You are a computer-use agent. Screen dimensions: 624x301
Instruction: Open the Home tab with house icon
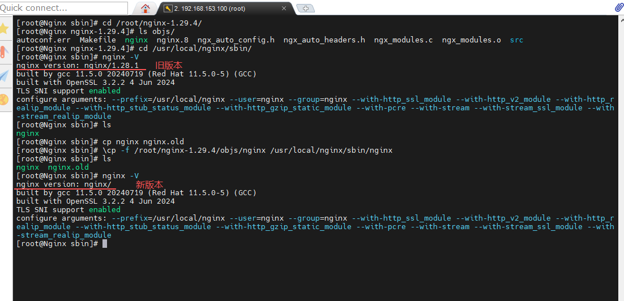pyautogui.click(x=146, y=8)
